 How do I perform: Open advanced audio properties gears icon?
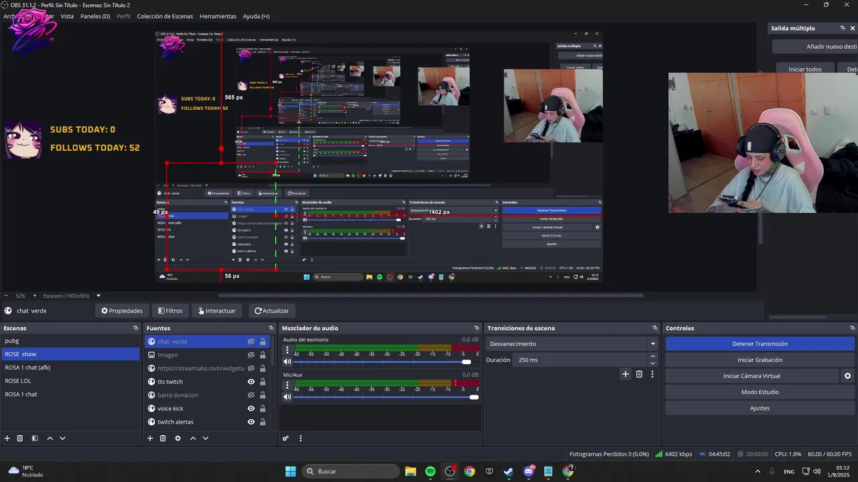click(x=286, y=438)
